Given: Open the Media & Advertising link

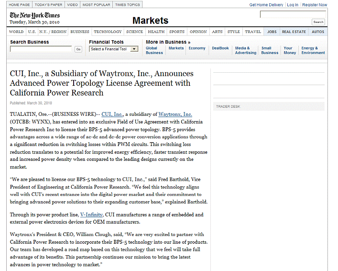Looking at the screenshot, I should [x=246, y=50].
